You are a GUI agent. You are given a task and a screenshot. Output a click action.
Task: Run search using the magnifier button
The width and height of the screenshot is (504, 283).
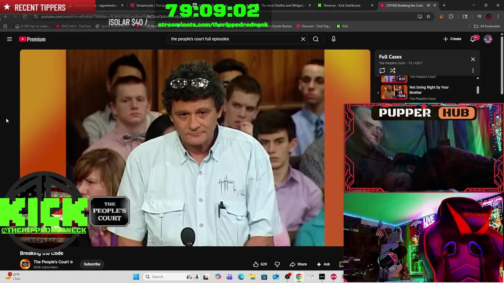(x=316, y=39)
